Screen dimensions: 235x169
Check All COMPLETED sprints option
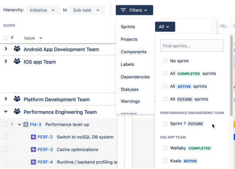pyautogui.click(x=165, y=73)
